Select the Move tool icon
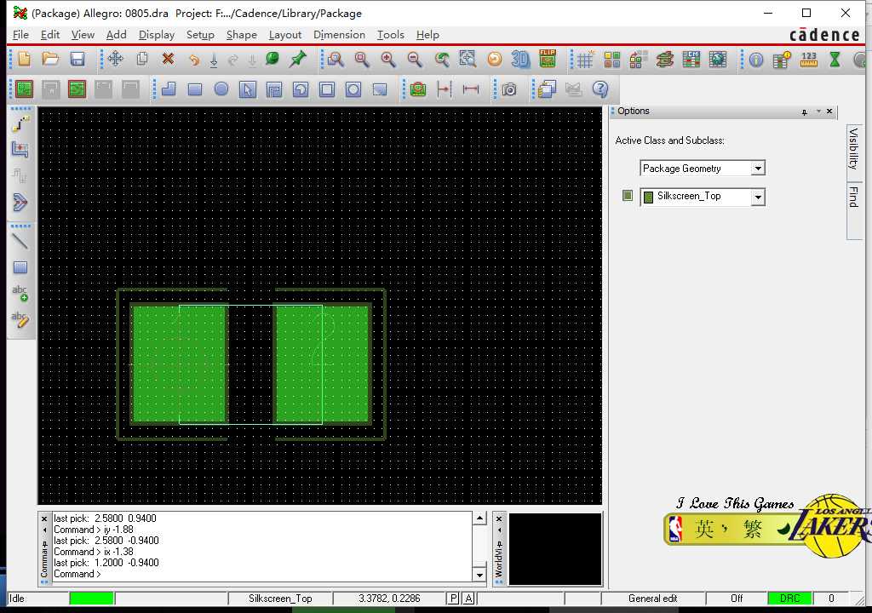This screenshot has height=613, width=872. click(115, 59)
